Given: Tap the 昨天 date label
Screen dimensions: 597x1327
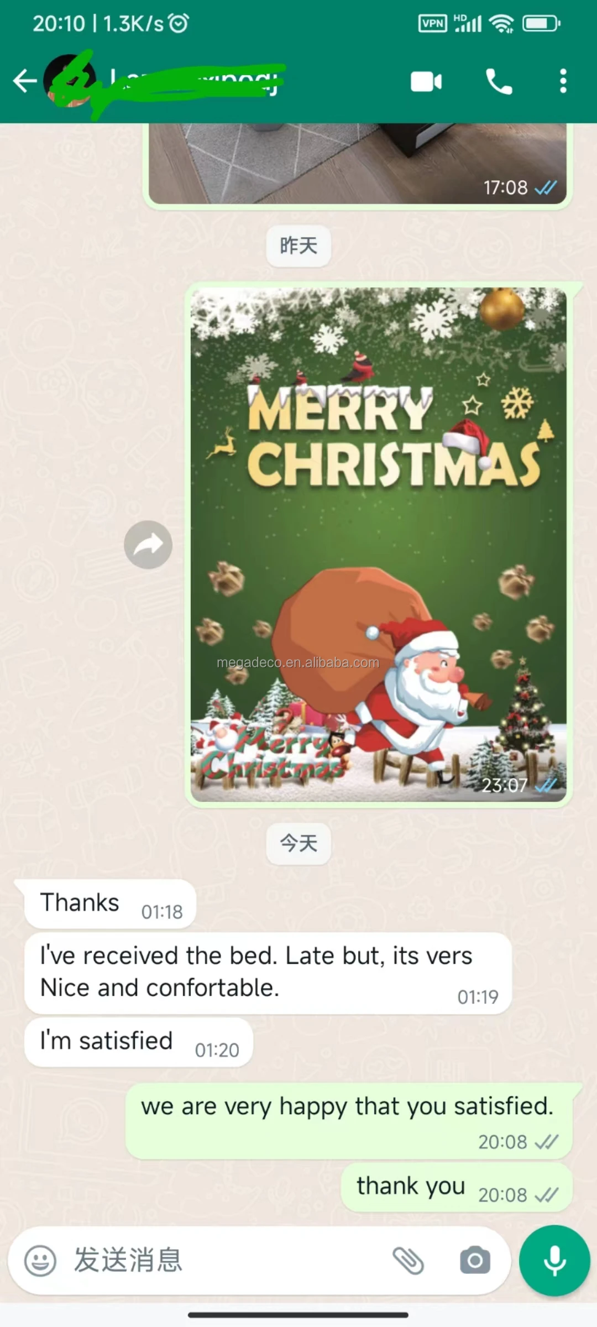Looking at the screenshot, I should 298,245.
